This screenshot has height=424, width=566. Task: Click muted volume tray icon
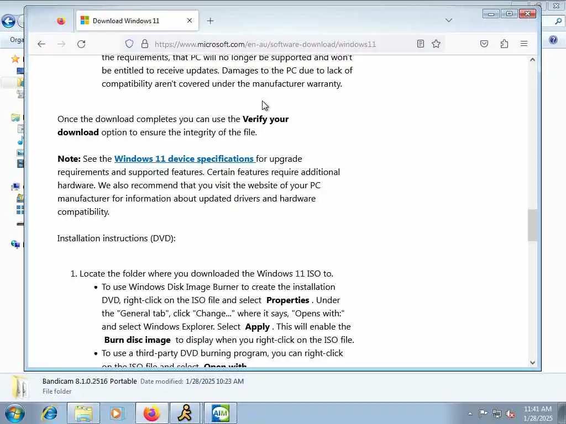(x=511, y=414)
